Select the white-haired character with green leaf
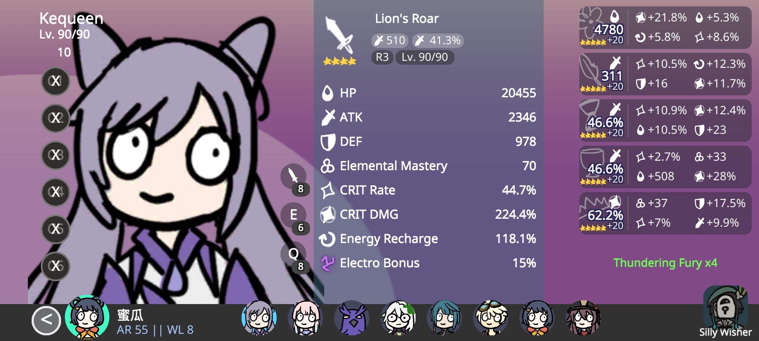759x341 pixels. pos(398,318)
